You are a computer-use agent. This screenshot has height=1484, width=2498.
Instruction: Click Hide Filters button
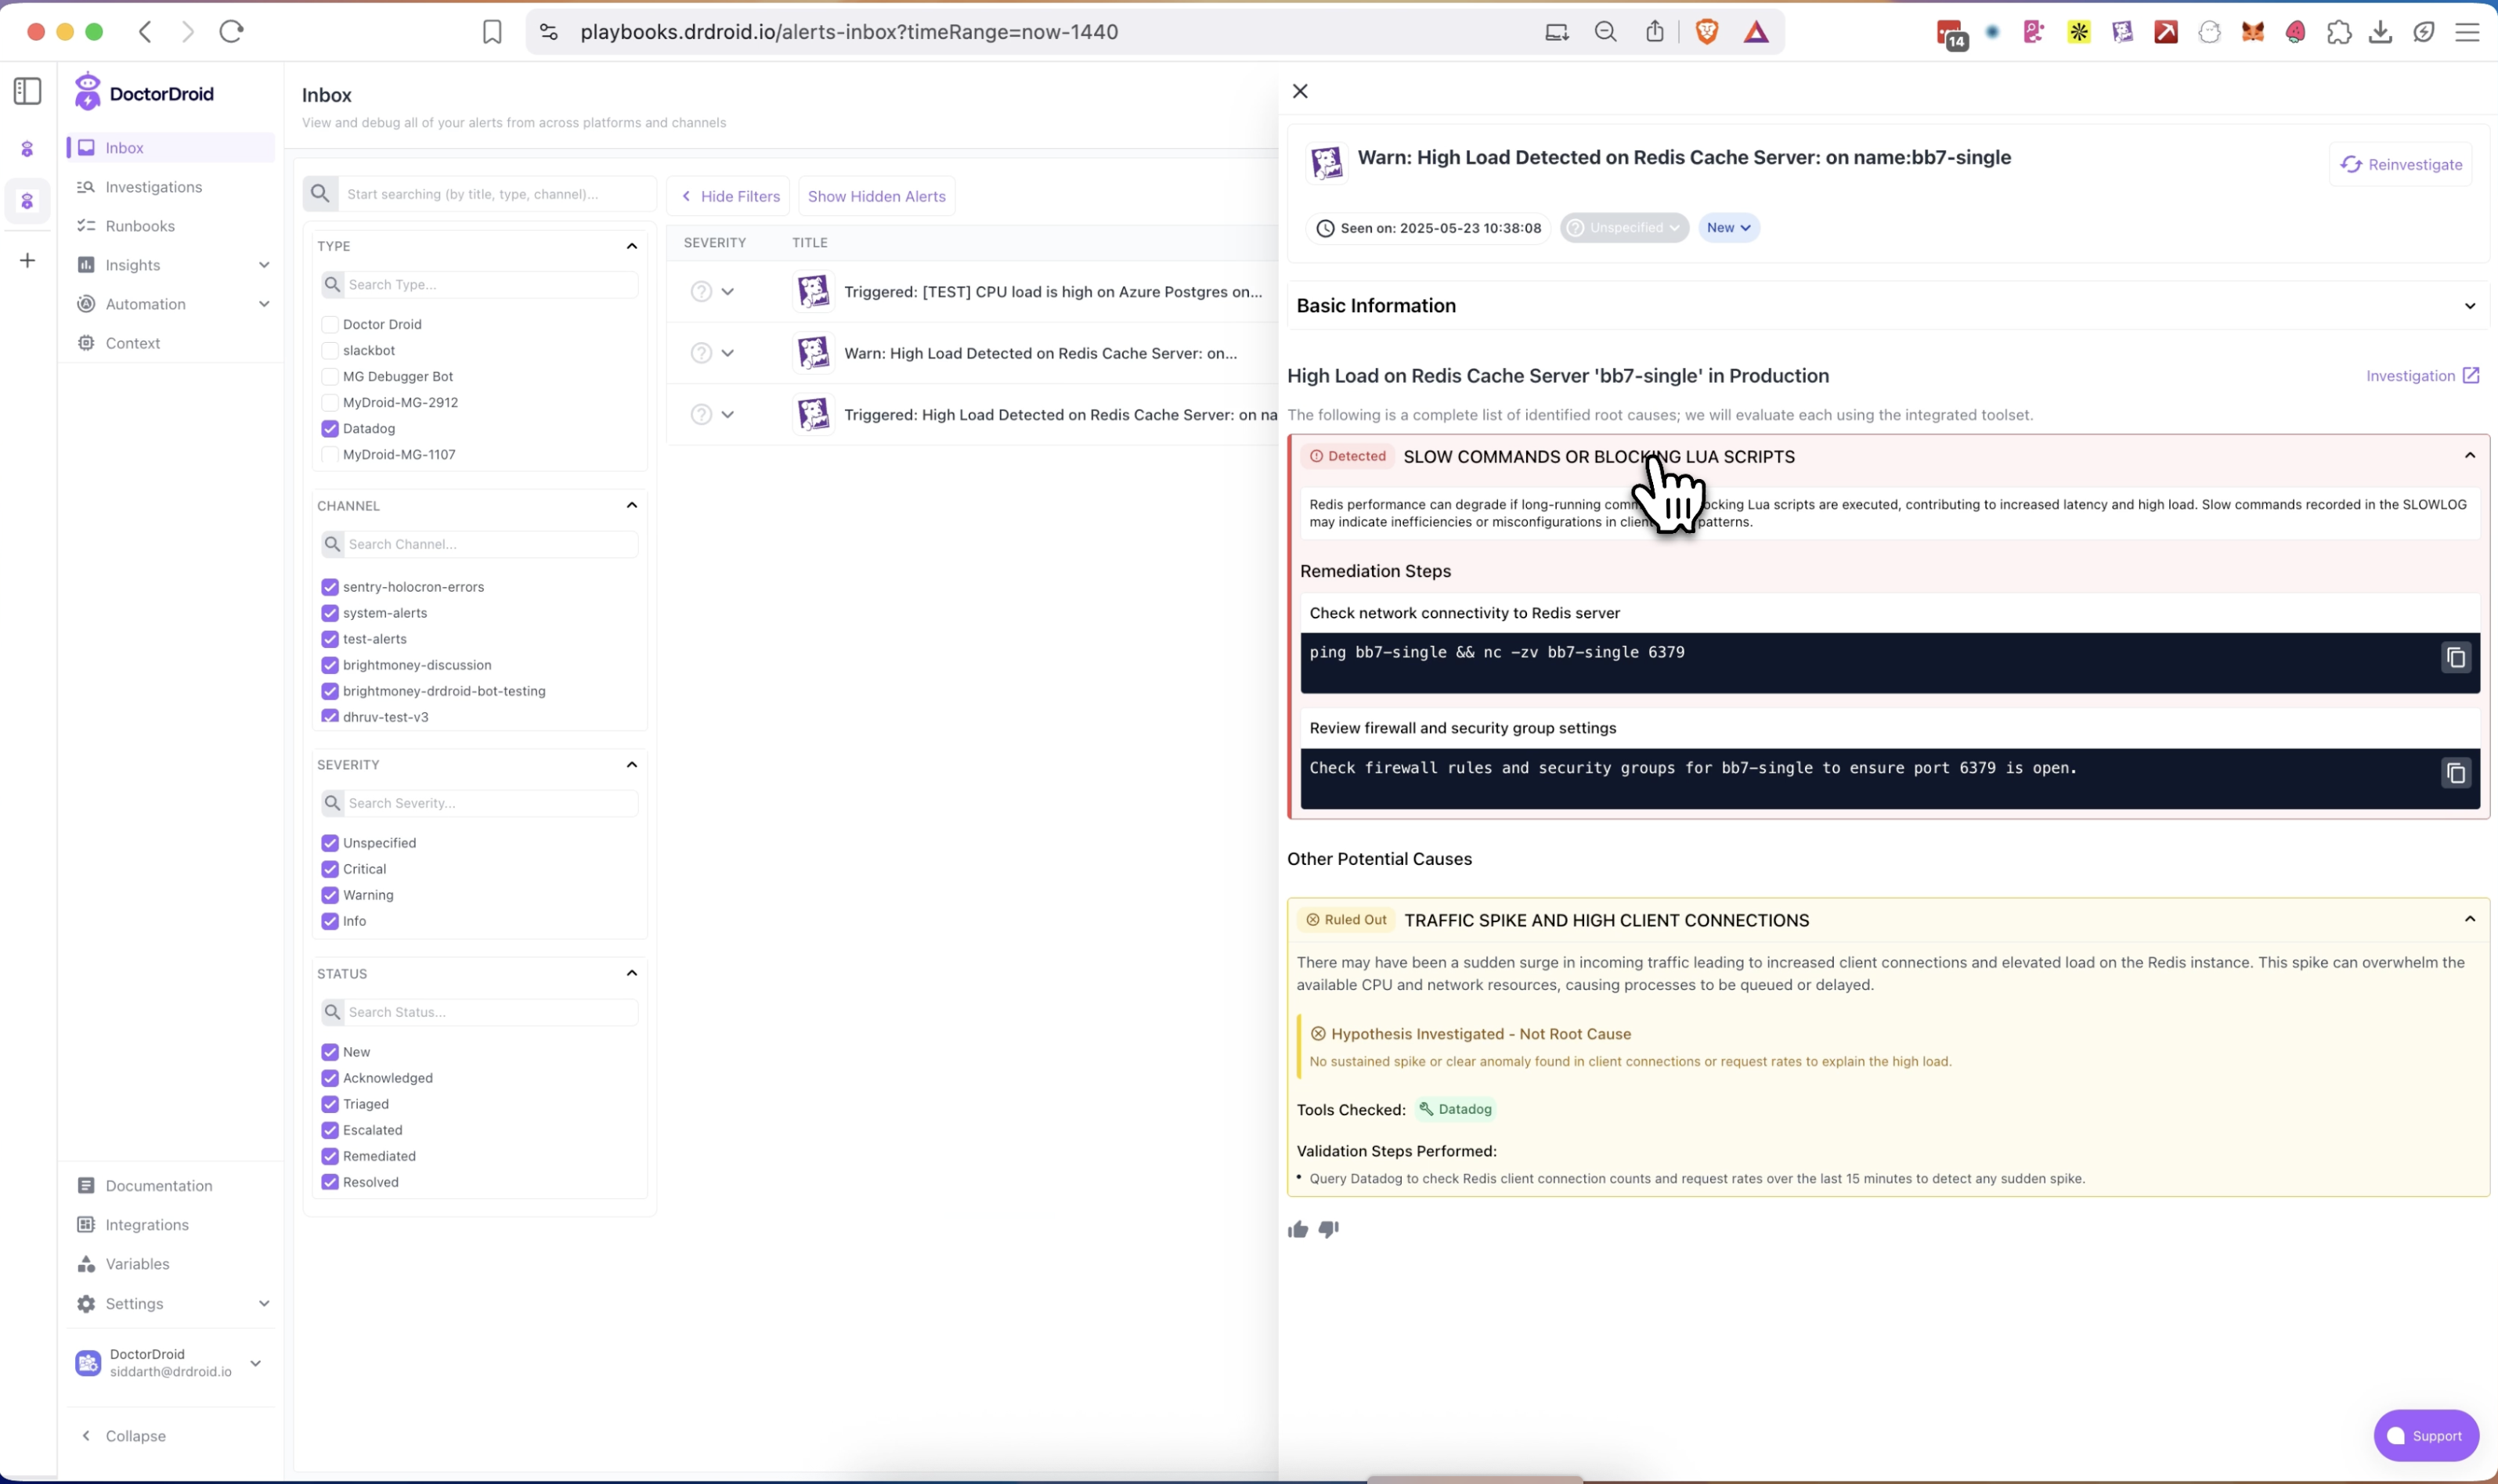pyautogui.click(x=729, y=196)
